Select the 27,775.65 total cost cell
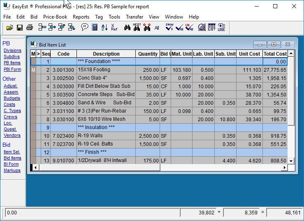The image size is (304, 221). pos(275,70)
